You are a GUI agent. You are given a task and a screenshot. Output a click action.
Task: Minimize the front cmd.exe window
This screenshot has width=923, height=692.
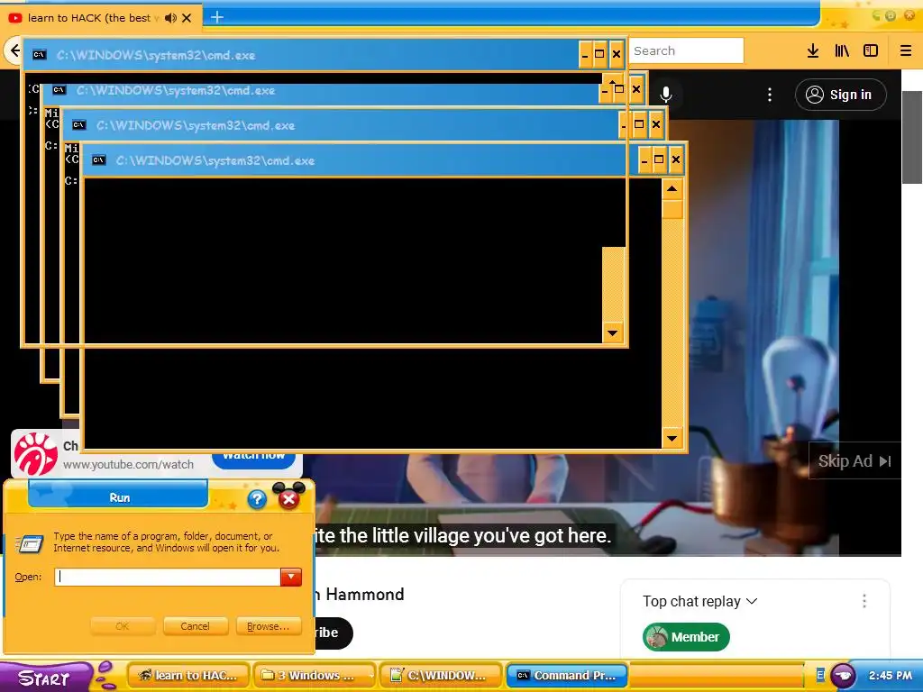pyautogui.click(x=644, y=159)
